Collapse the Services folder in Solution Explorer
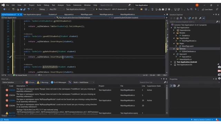The image size is (221, 124). pyautogui.click(x=174, y=49)
